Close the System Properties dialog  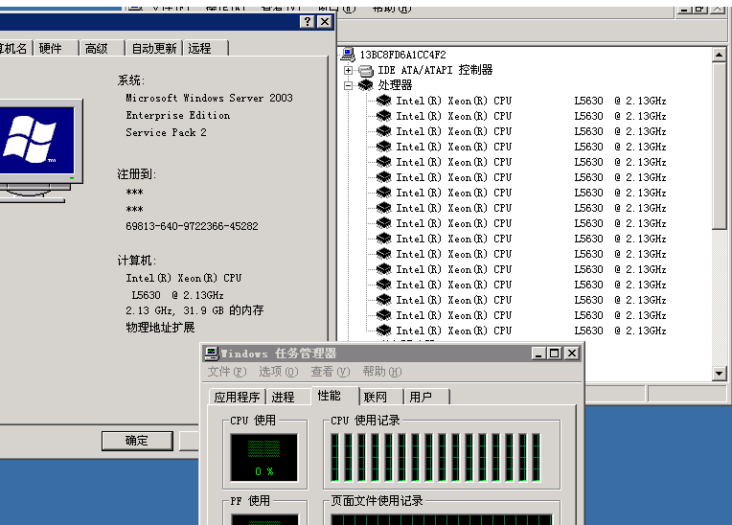tap(325, 21)
